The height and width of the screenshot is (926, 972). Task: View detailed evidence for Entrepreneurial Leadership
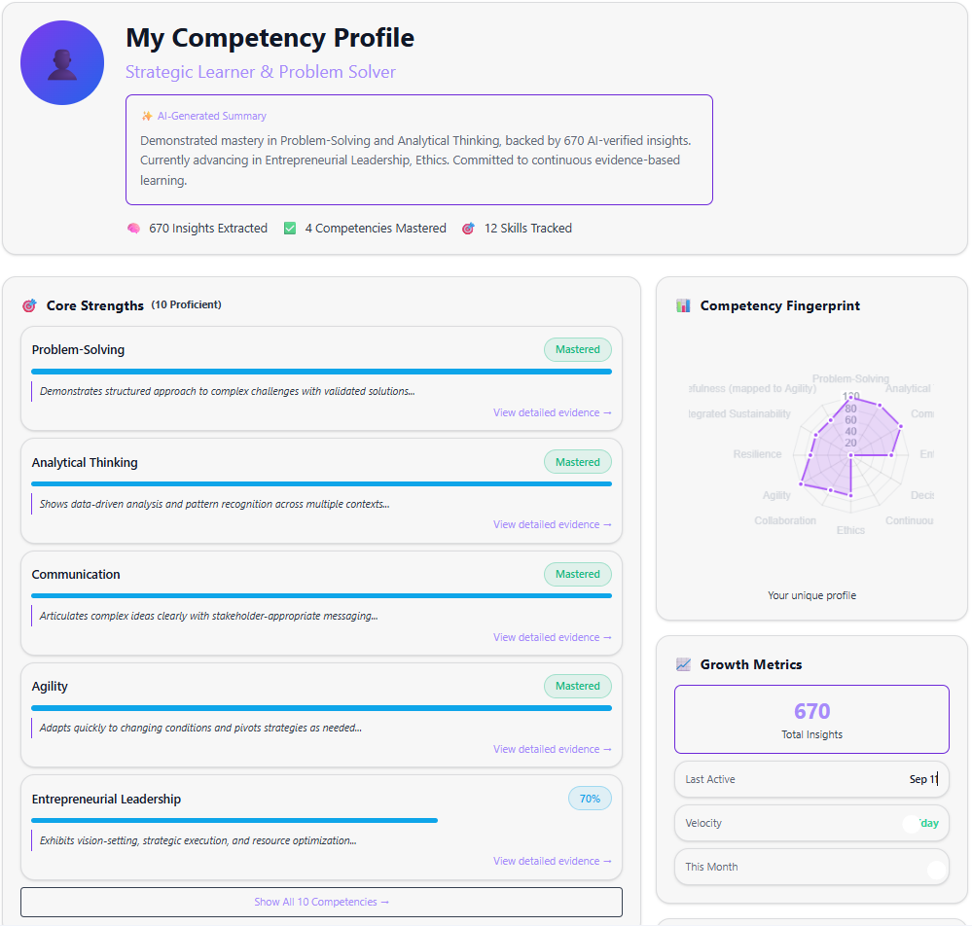(552, 860)
